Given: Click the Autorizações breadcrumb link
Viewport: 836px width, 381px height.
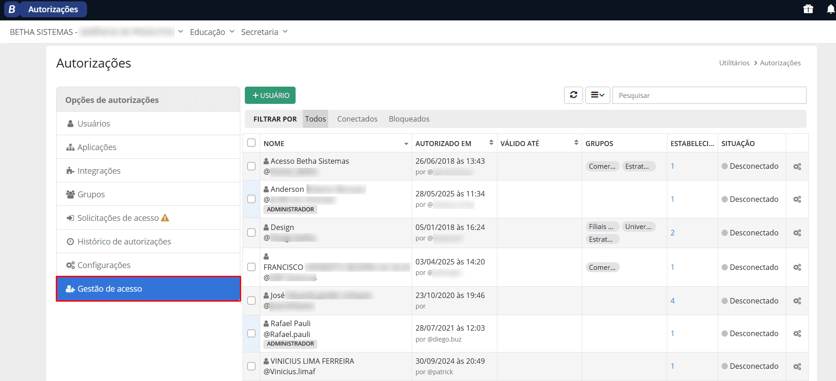Looking at the screenshot, I should [780, 63].
